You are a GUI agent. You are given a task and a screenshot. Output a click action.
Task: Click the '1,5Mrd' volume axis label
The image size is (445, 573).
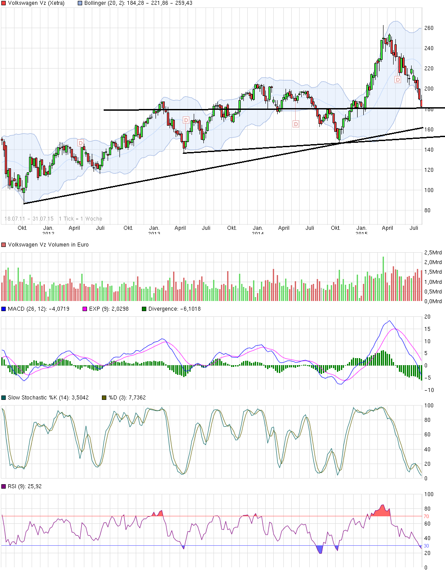click(x=433, y=272)
